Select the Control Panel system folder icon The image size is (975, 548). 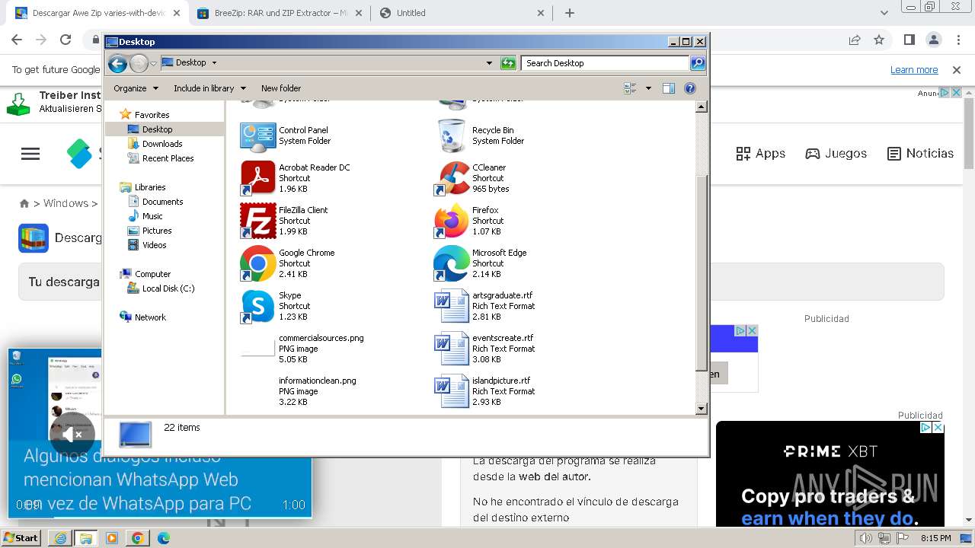pos(257,136)
